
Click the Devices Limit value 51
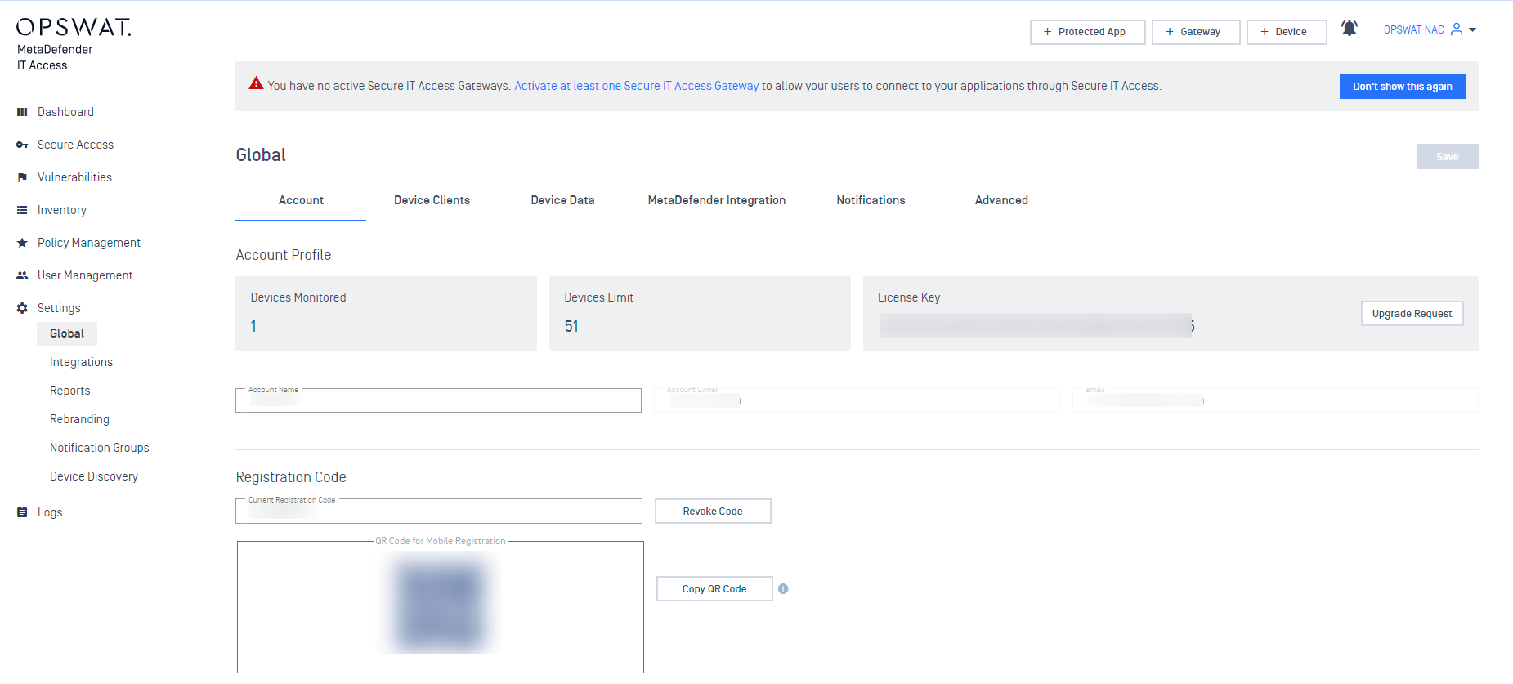click(x=571, y=327)
